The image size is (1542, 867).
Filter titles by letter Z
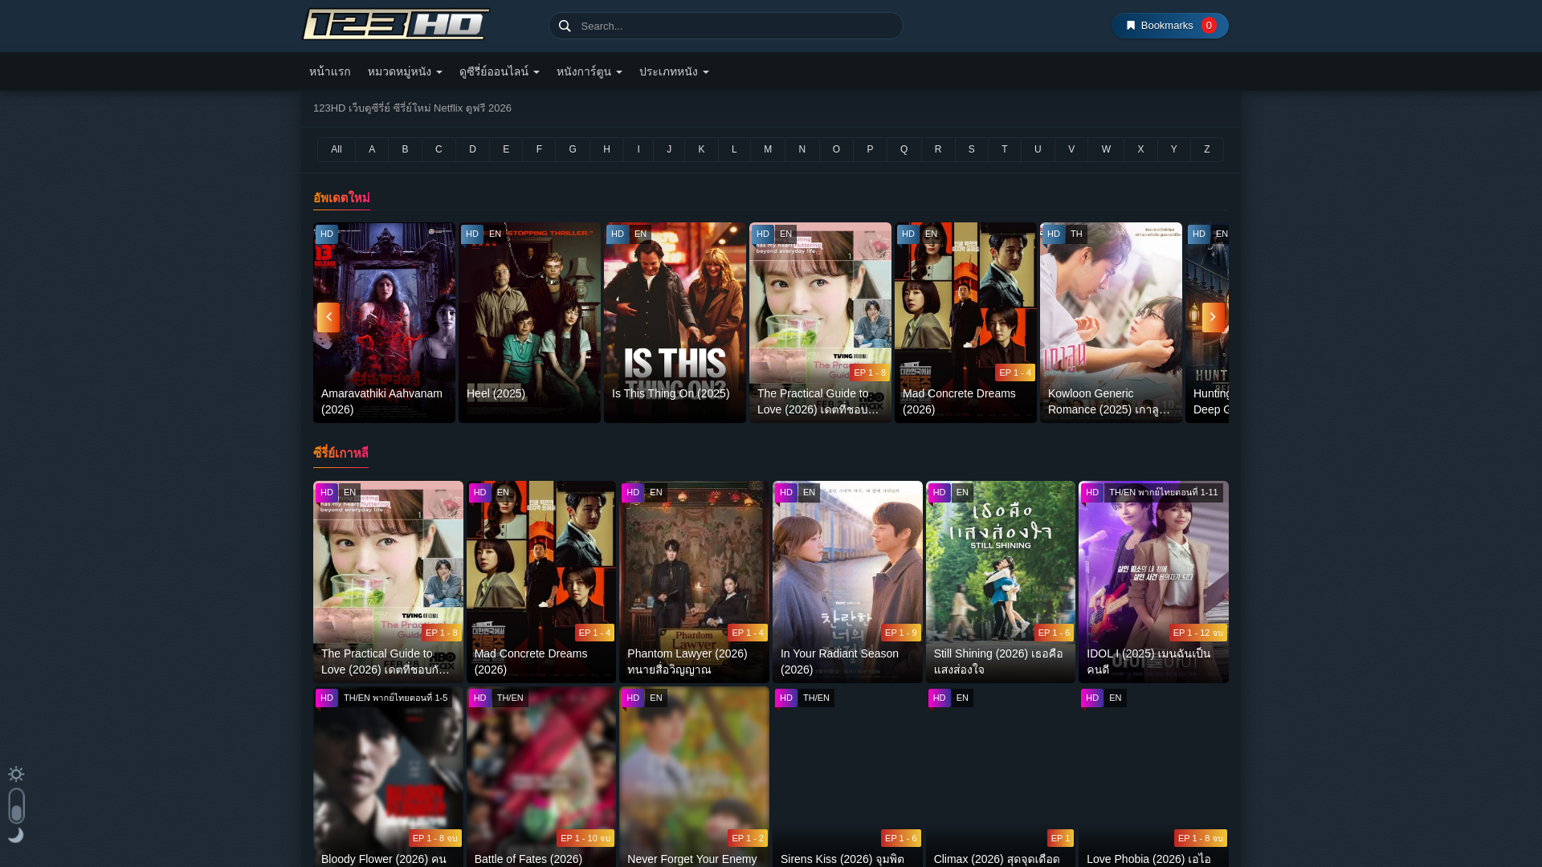tap(1206, 149)
